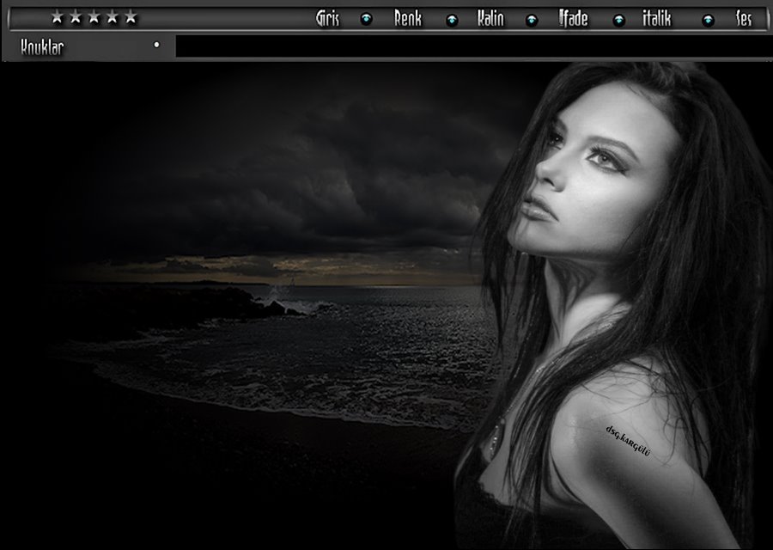Screen dimensions: 773x550
Task: Open the Giriş menu item
Action: (328, 19)
